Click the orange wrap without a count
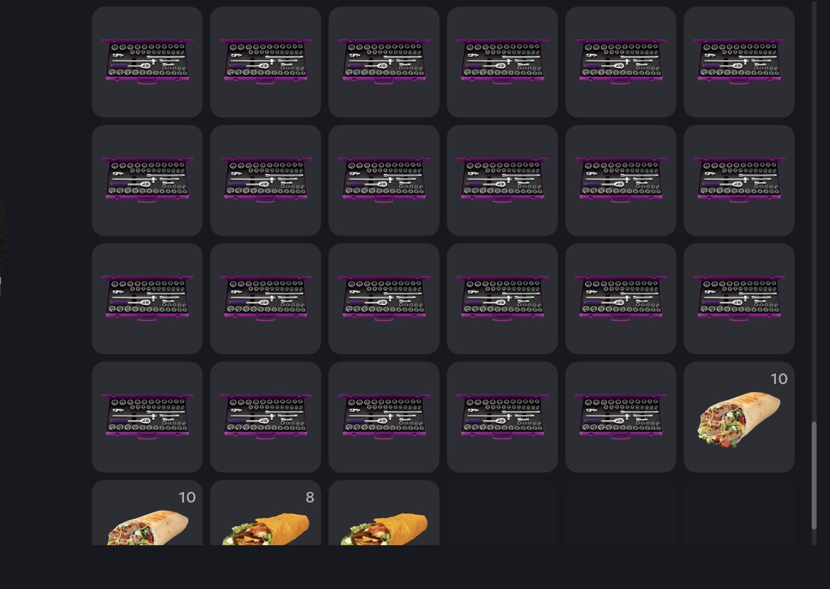Screen dimensions: 830x589 [384, 513]
